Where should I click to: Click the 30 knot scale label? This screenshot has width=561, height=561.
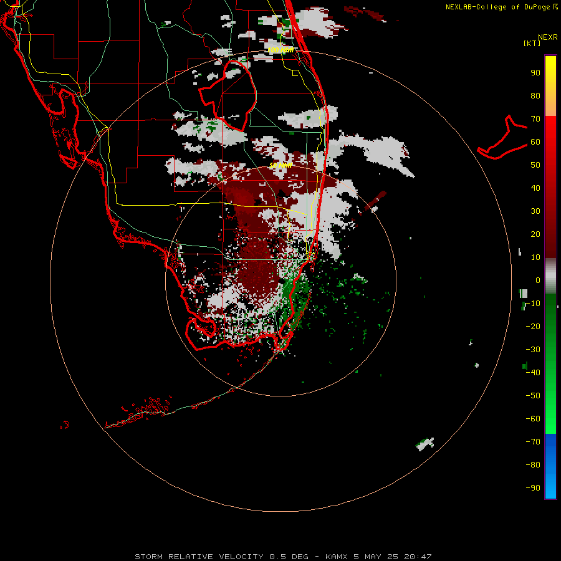[x=535, y=211]
